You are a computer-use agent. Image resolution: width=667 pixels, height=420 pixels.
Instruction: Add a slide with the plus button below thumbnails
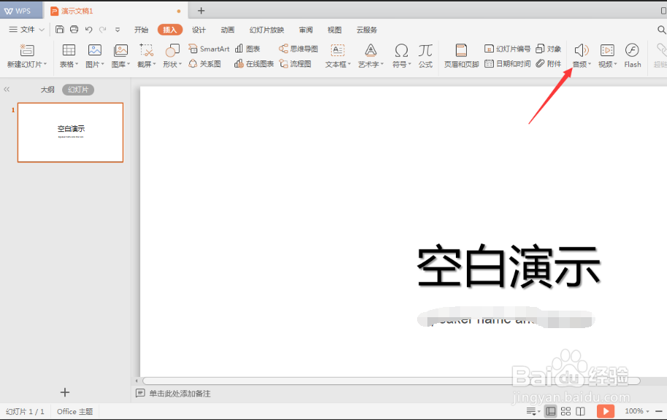65,392
